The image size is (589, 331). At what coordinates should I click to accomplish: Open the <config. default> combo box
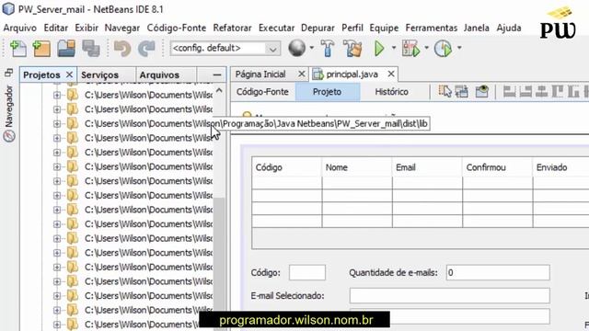(225, 48)
